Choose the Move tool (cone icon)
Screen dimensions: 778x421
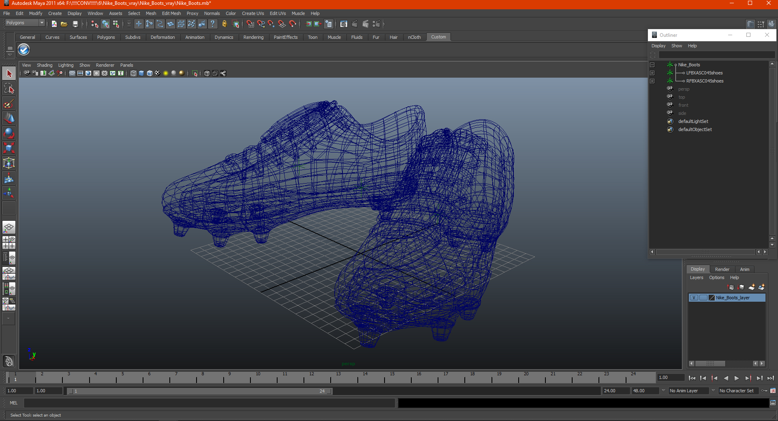coord(9,118)
